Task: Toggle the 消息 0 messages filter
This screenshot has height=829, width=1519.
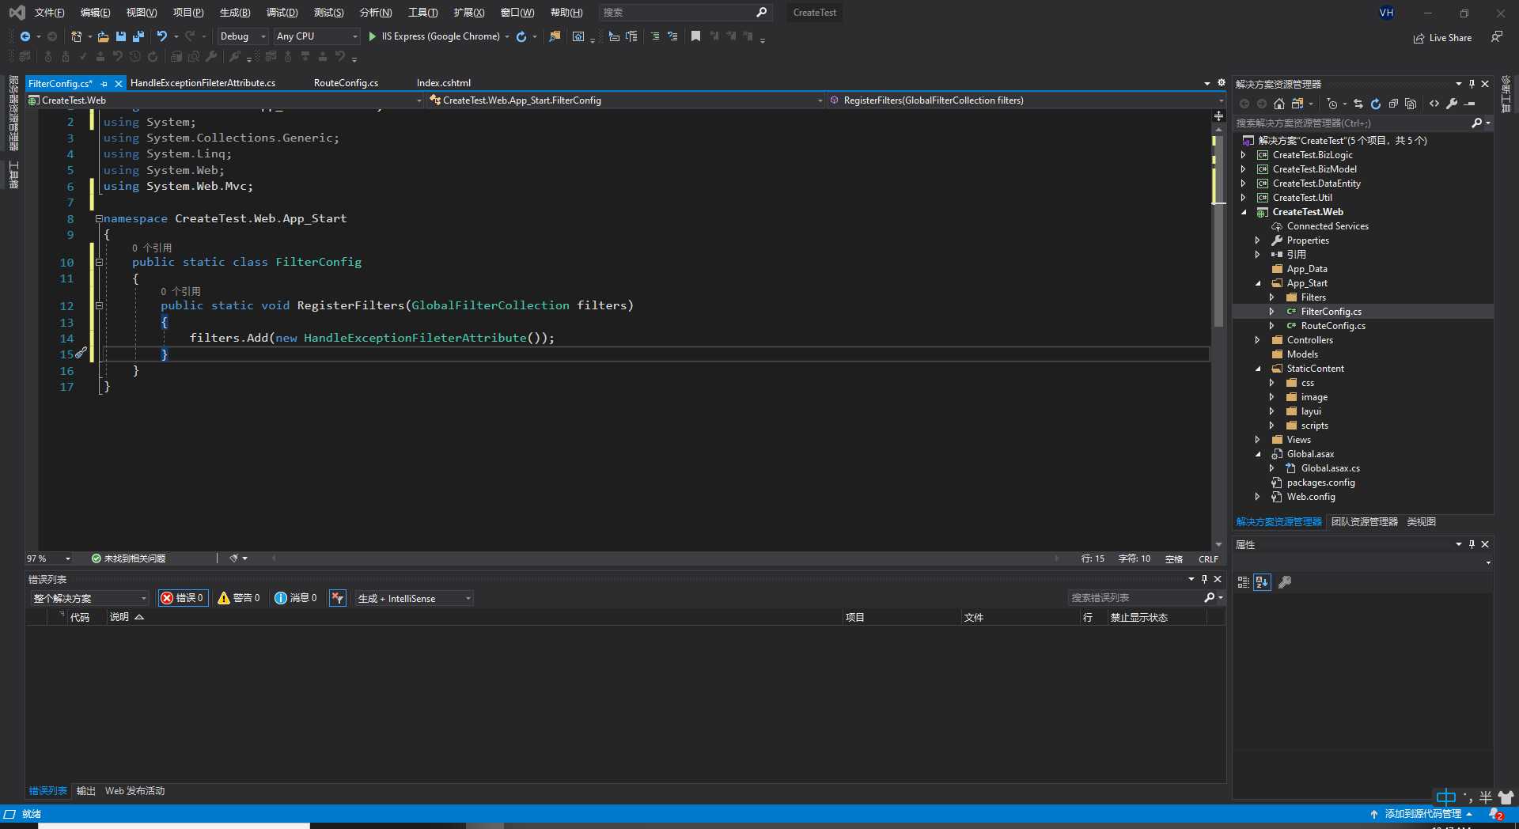Action: pyautogui.click(x=296, y=598)
